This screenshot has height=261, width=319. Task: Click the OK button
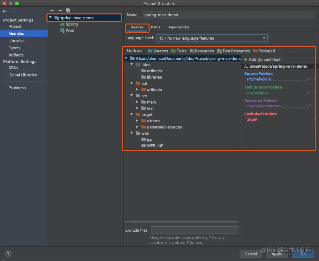(x=303, y=254)
